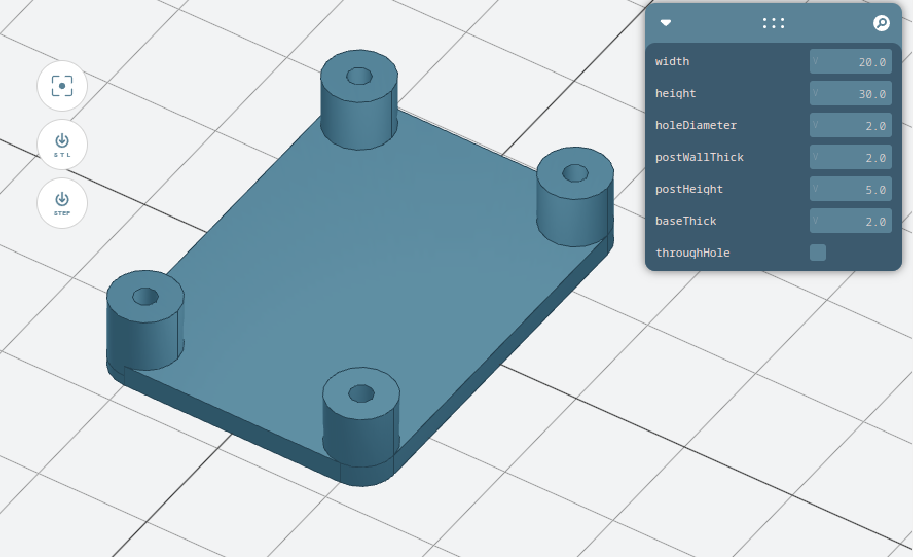Click the focus/recenter view button

[62, 86]
